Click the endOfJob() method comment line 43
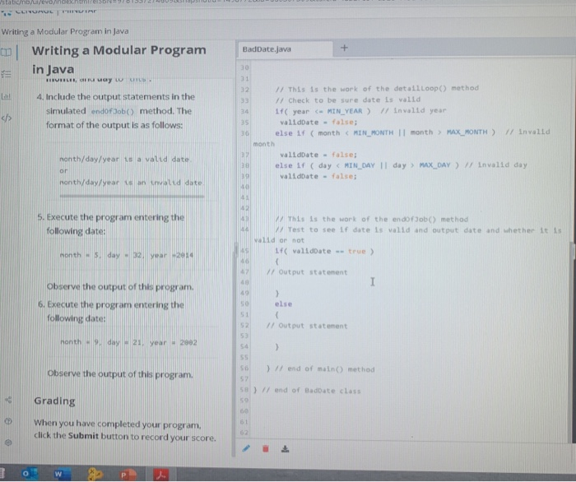 tap(371, 219)
